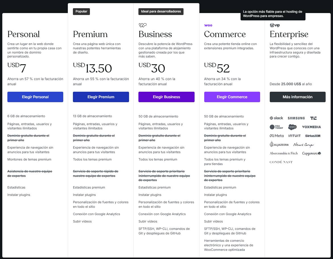Click the Popular badge on the Premium card
333x259 pixels.
(81, 12)
